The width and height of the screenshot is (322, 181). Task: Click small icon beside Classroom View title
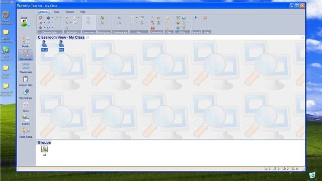point(88,37)
